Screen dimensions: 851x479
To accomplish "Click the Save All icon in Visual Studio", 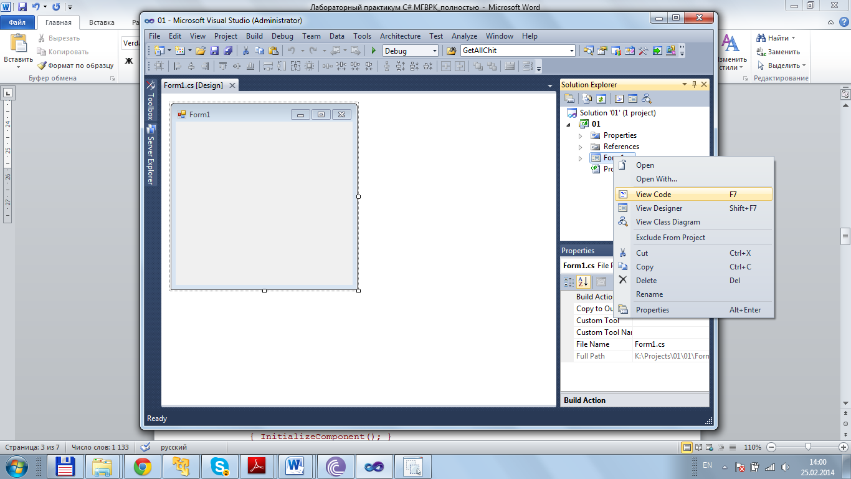I will coord(228,51).
